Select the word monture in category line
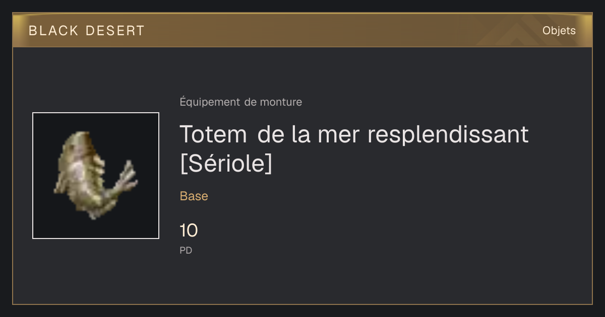Screen dimensions: 605x317 coord(281,102)
